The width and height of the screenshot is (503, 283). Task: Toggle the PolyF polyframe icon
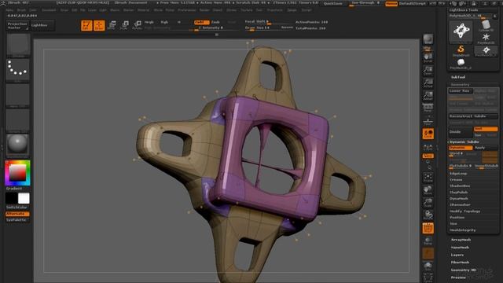[x=428, y=228]
